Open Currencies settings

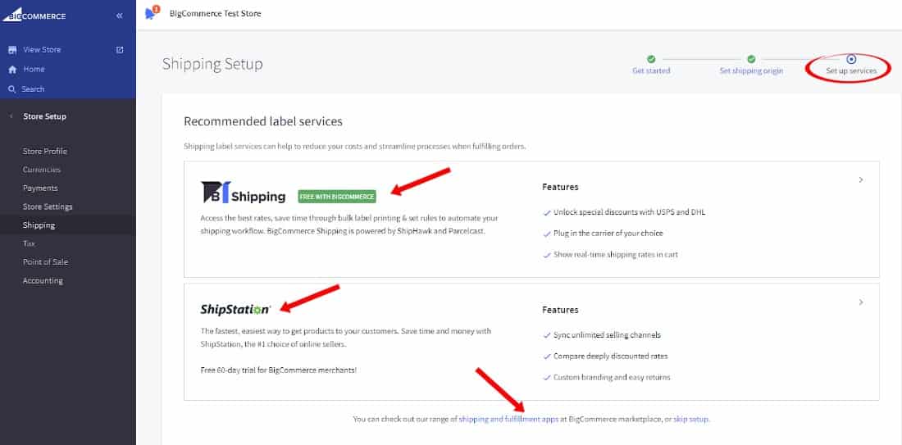42,170
